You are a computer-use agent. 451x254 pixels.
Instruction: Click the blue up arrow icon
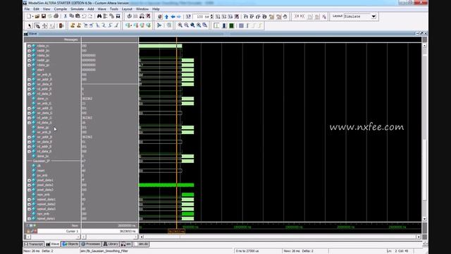pyautogui.click(x=166, y=17)
